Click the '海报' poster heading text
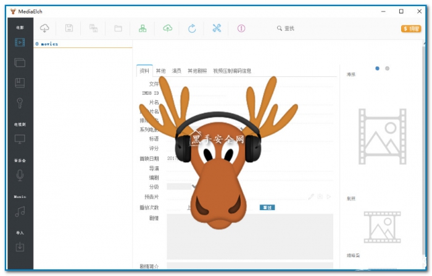 (x=351, y=75)
